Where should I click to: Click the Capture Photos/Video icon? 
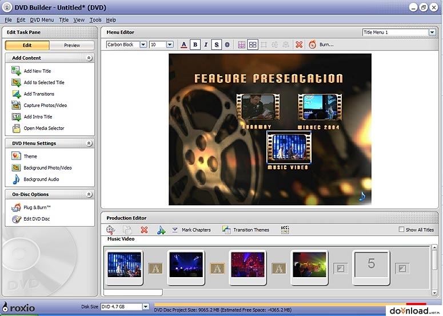(16, 105)
